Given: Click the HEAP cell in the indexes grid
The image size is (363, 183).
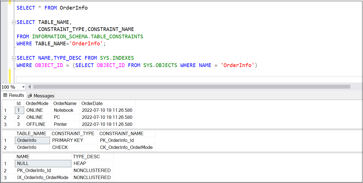Looking at the screenshot, I should pos(80,163).
